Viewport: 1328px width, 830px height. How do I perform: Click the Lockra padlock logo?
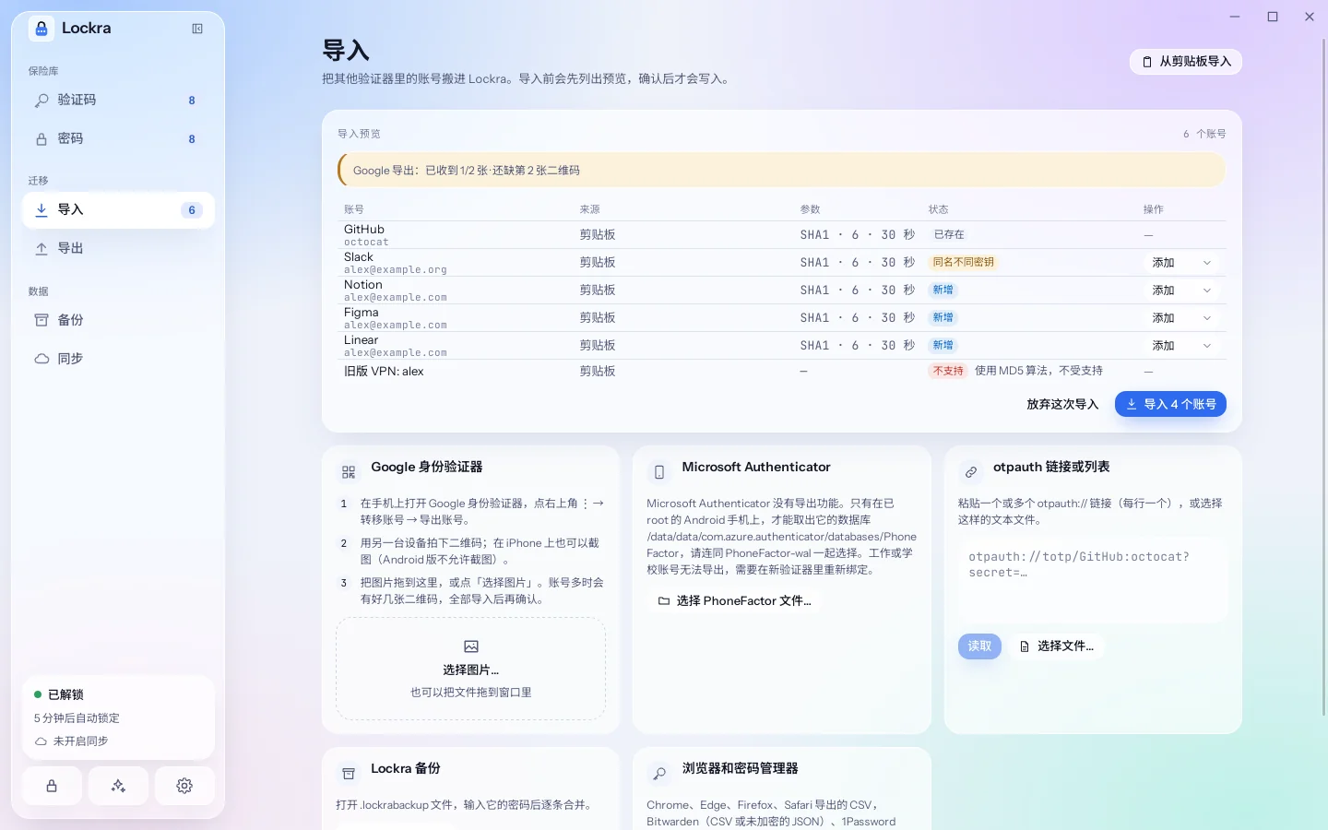[41, 29]
